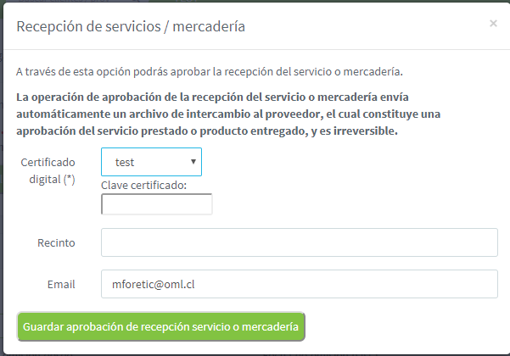Image resolution: width=510 pixels, height=356 pixels.
Task: Click the dialog title "Recepción de servicios / mercadería"
Action: click(131, 27)
